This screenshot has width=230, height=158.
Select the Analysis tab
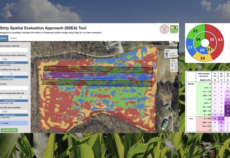[x=4, y=38]
